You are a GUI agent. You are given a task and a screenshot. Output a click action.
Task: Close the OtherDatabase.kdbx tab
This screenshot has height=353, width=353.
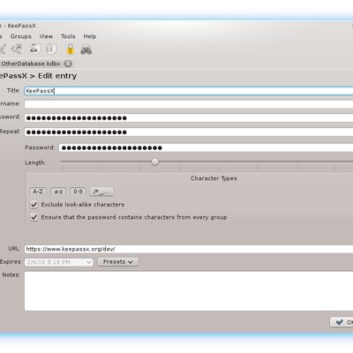coord(68,64)
